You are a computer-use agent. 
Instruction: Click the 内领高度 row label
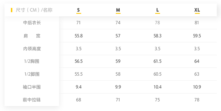32,49
